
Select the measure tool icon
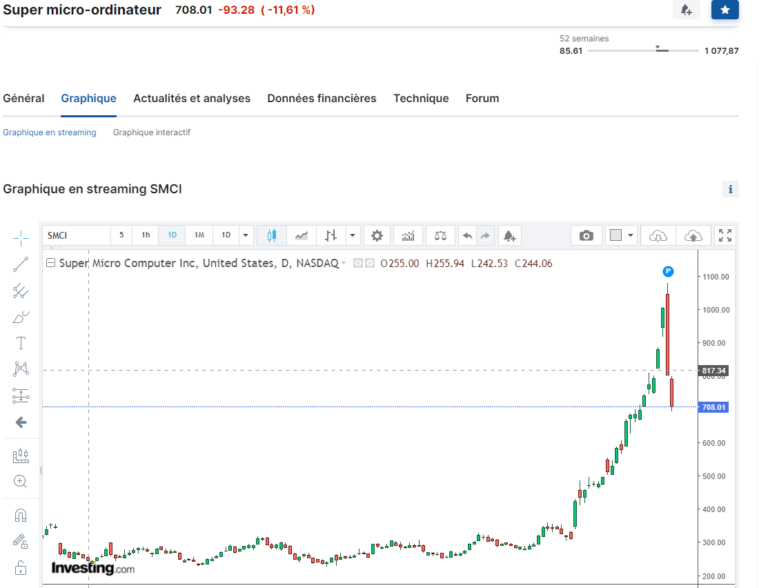21,455
